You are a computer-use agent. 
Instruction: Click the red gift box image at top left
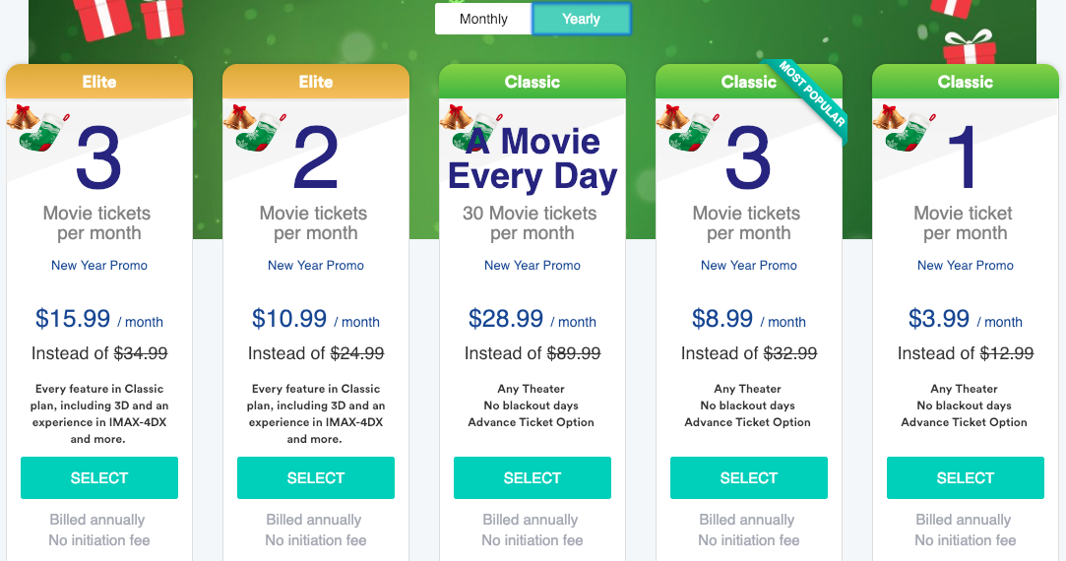click(102, 18)
